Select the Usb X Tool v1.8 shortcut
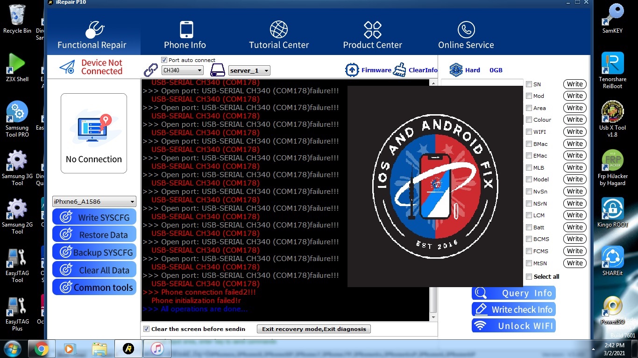This screenshot has width=638, height=358. [x=612, y=119]
